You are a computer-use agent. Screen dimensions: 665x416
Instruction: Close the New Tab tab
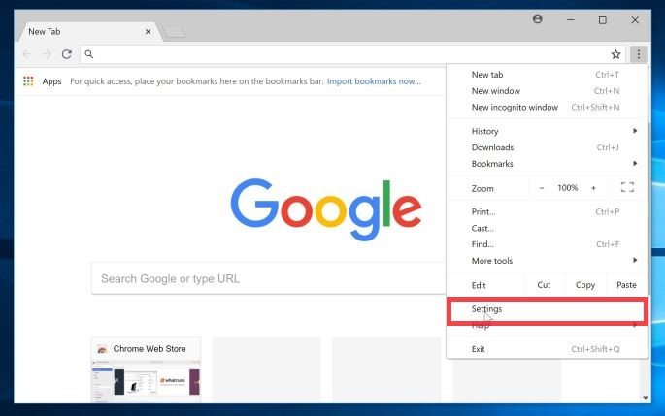[x=148, y=32]
